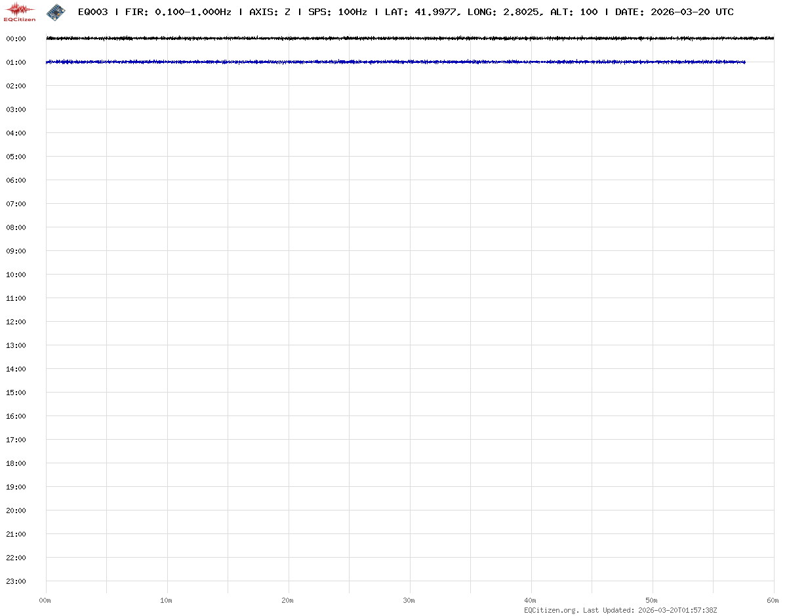
Task: Select the 12:00 hour row label
Action: (16, 322)
